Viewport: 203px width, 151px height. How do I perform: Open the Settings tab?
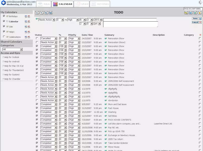pyautogui.click(x=100, y=4)
